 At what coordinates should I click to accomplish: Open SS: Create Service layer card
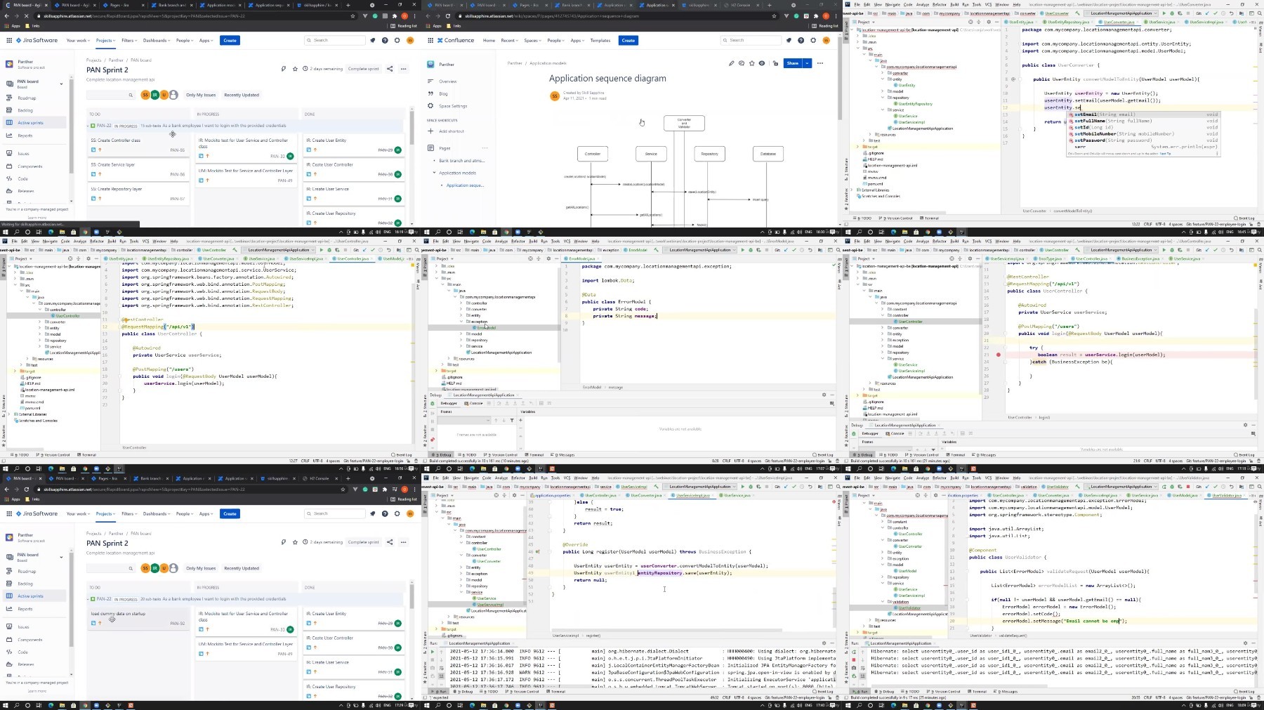138,169
